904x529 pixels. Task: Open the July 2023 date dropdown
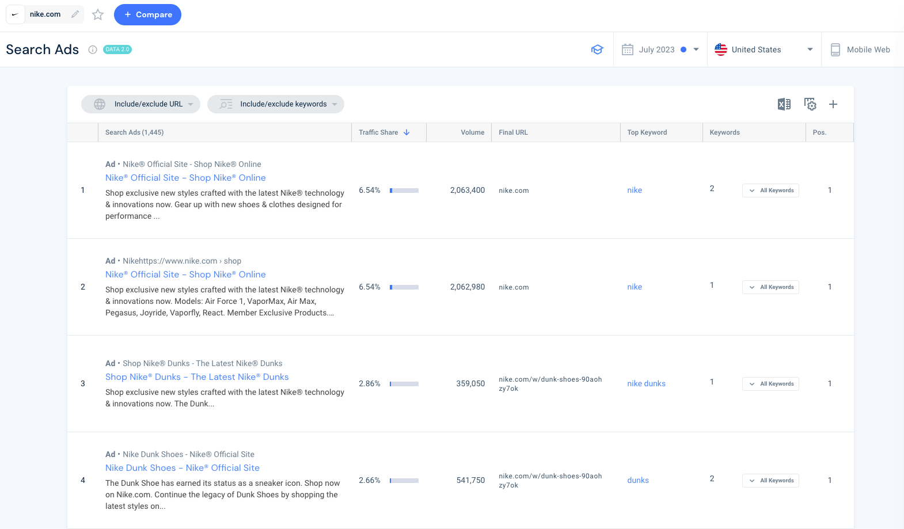[660, 50]
